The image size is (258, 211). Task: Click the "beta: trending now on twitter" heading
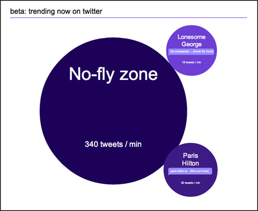pos(56,11)
